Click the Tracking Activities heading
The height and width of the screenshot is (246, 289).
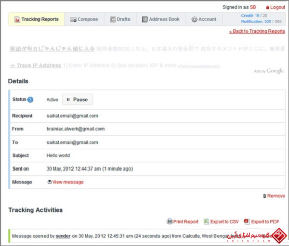(x=36, y=210)
